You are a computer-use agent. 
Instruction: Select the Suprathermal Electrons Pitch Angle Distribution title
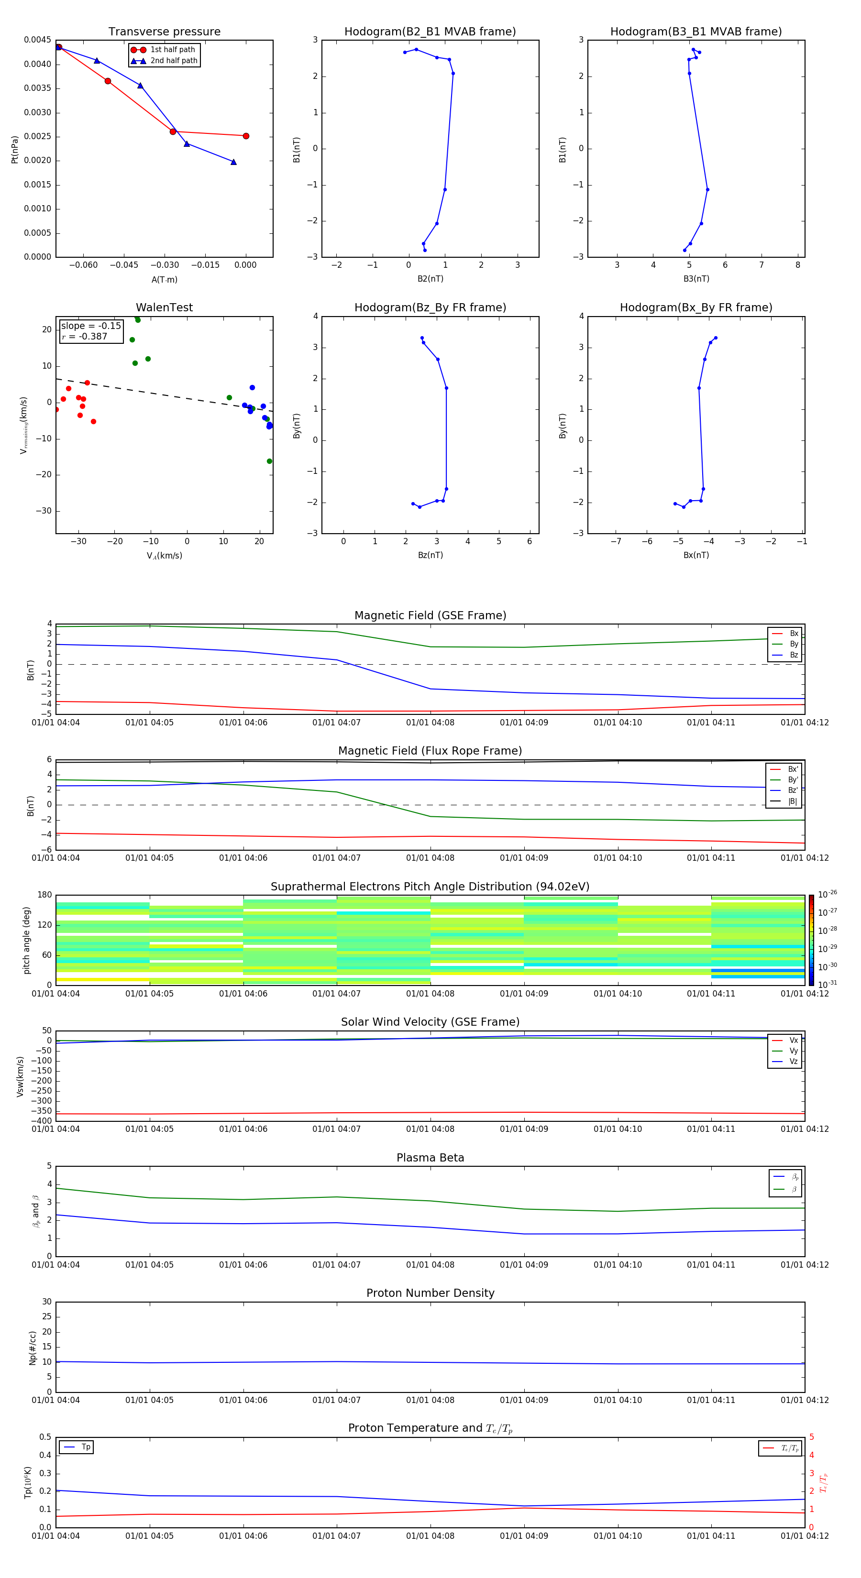pyautogui.click(x=430, y=887)
